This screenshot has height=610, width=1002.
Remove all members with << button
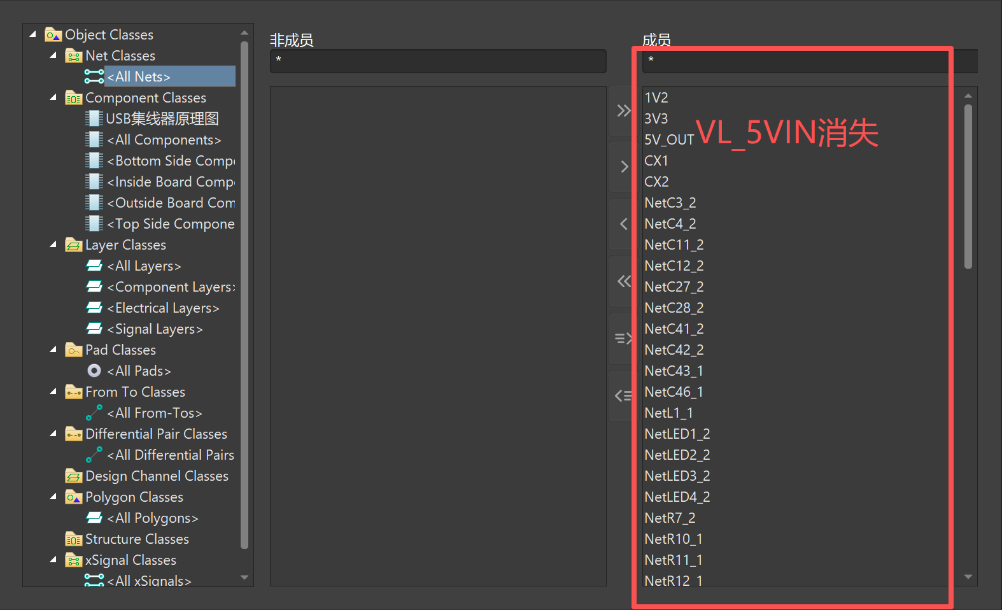coord(623,281)
